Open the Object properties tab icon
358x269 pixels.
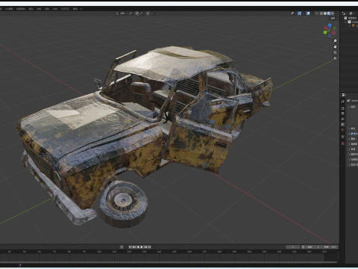[342, 137]
